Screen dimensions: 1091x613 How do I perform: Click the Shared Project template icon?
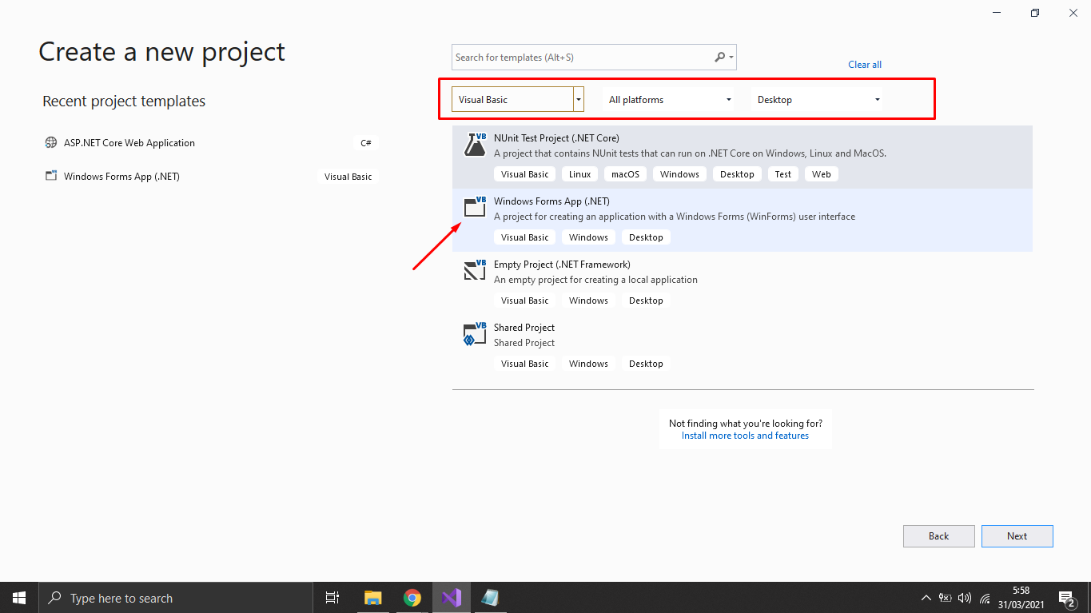click(x=474, y=333)
